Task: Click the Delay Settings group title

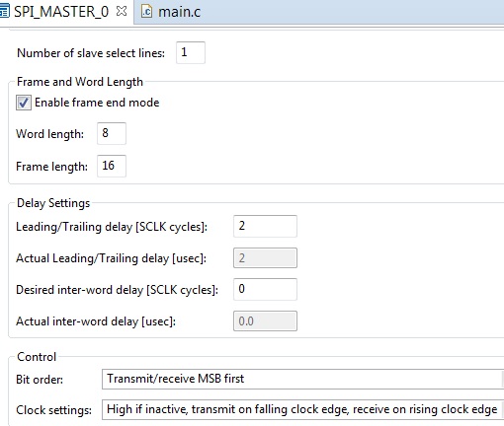Action: [53, 203]
